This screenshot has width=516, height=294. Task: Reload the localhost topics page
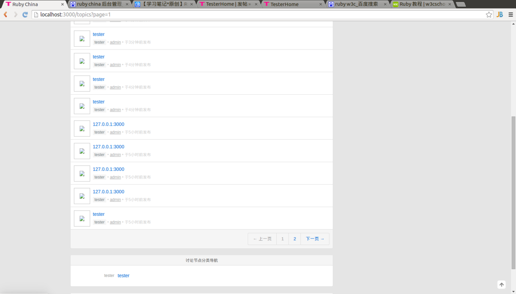coord(25,14)
